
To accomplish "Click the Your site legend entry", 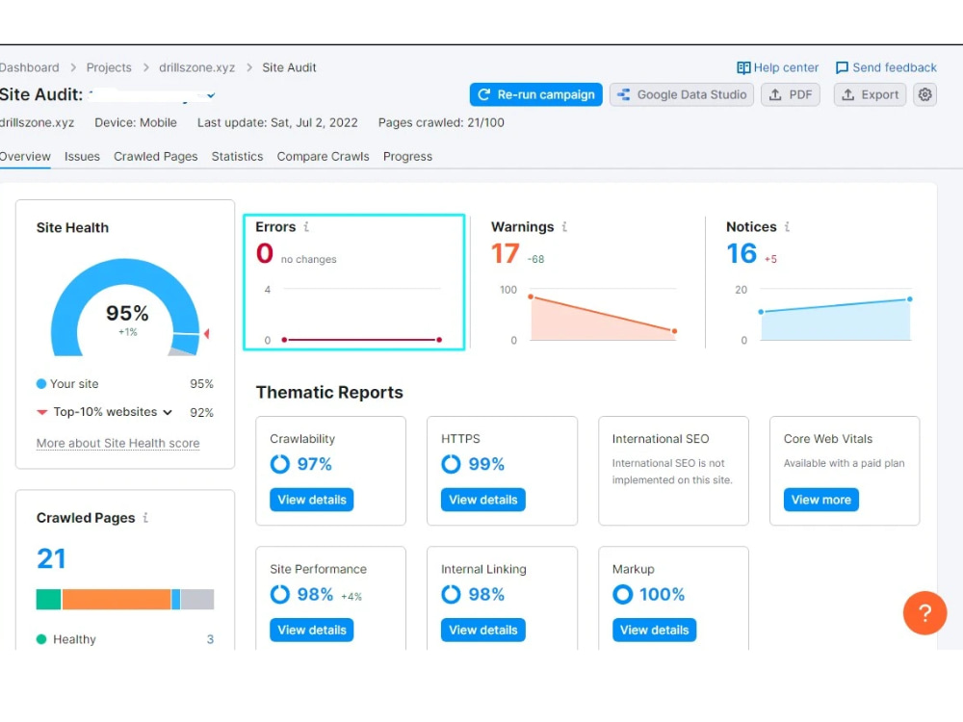I will click(67, 384).
